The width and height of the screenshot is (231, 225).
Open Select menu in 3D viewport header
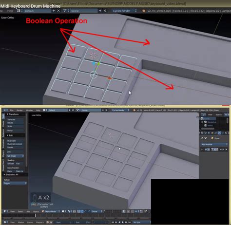[x=20, y=211]
